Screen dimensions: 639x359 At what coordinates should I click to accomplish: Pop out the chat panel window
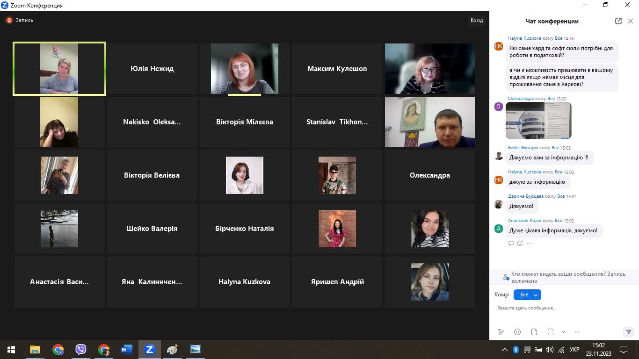coord(618,21)
